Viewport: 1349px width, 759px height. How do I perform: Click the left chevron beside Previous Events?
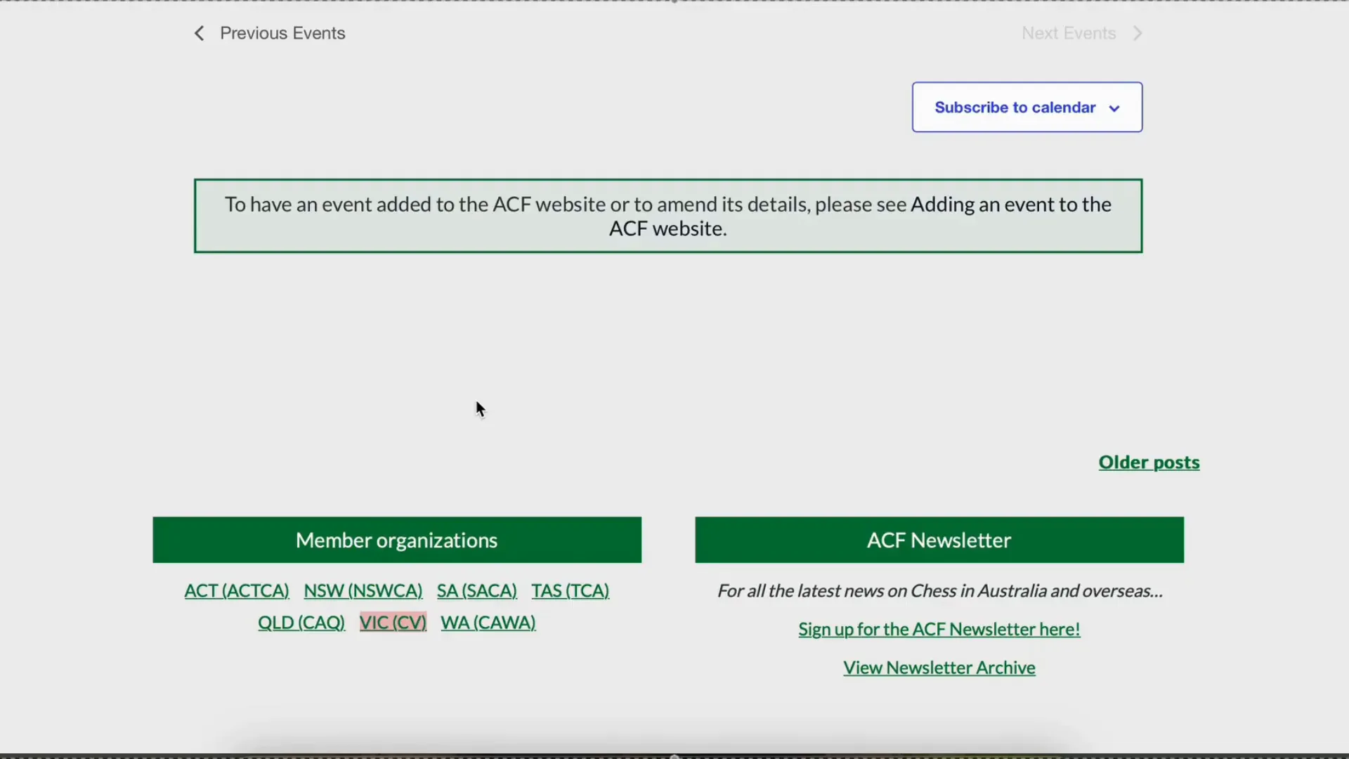tap(199, 33)
